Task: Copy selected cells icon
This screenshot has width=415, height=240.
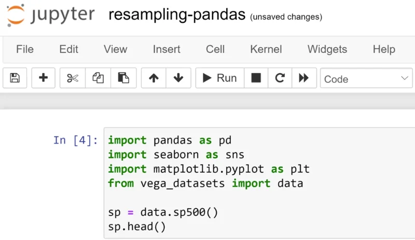Action: point(98,78)
